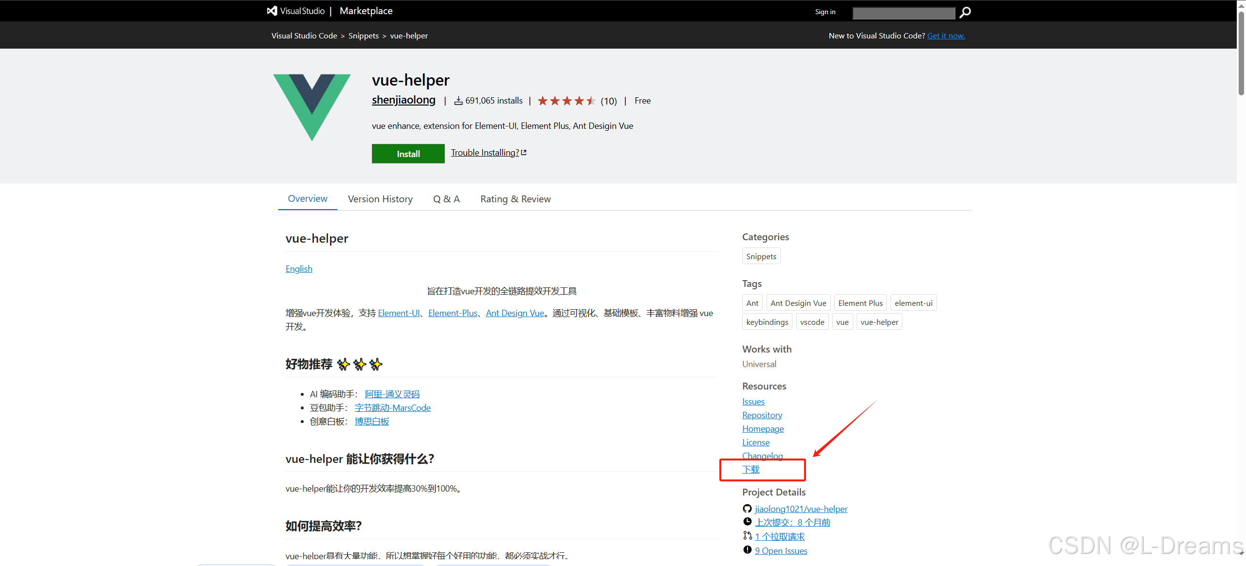Viewport: 1246px width, 566px height.
Task: Click Snippets in the breadcrumb
Action: (x=363, y=36)
